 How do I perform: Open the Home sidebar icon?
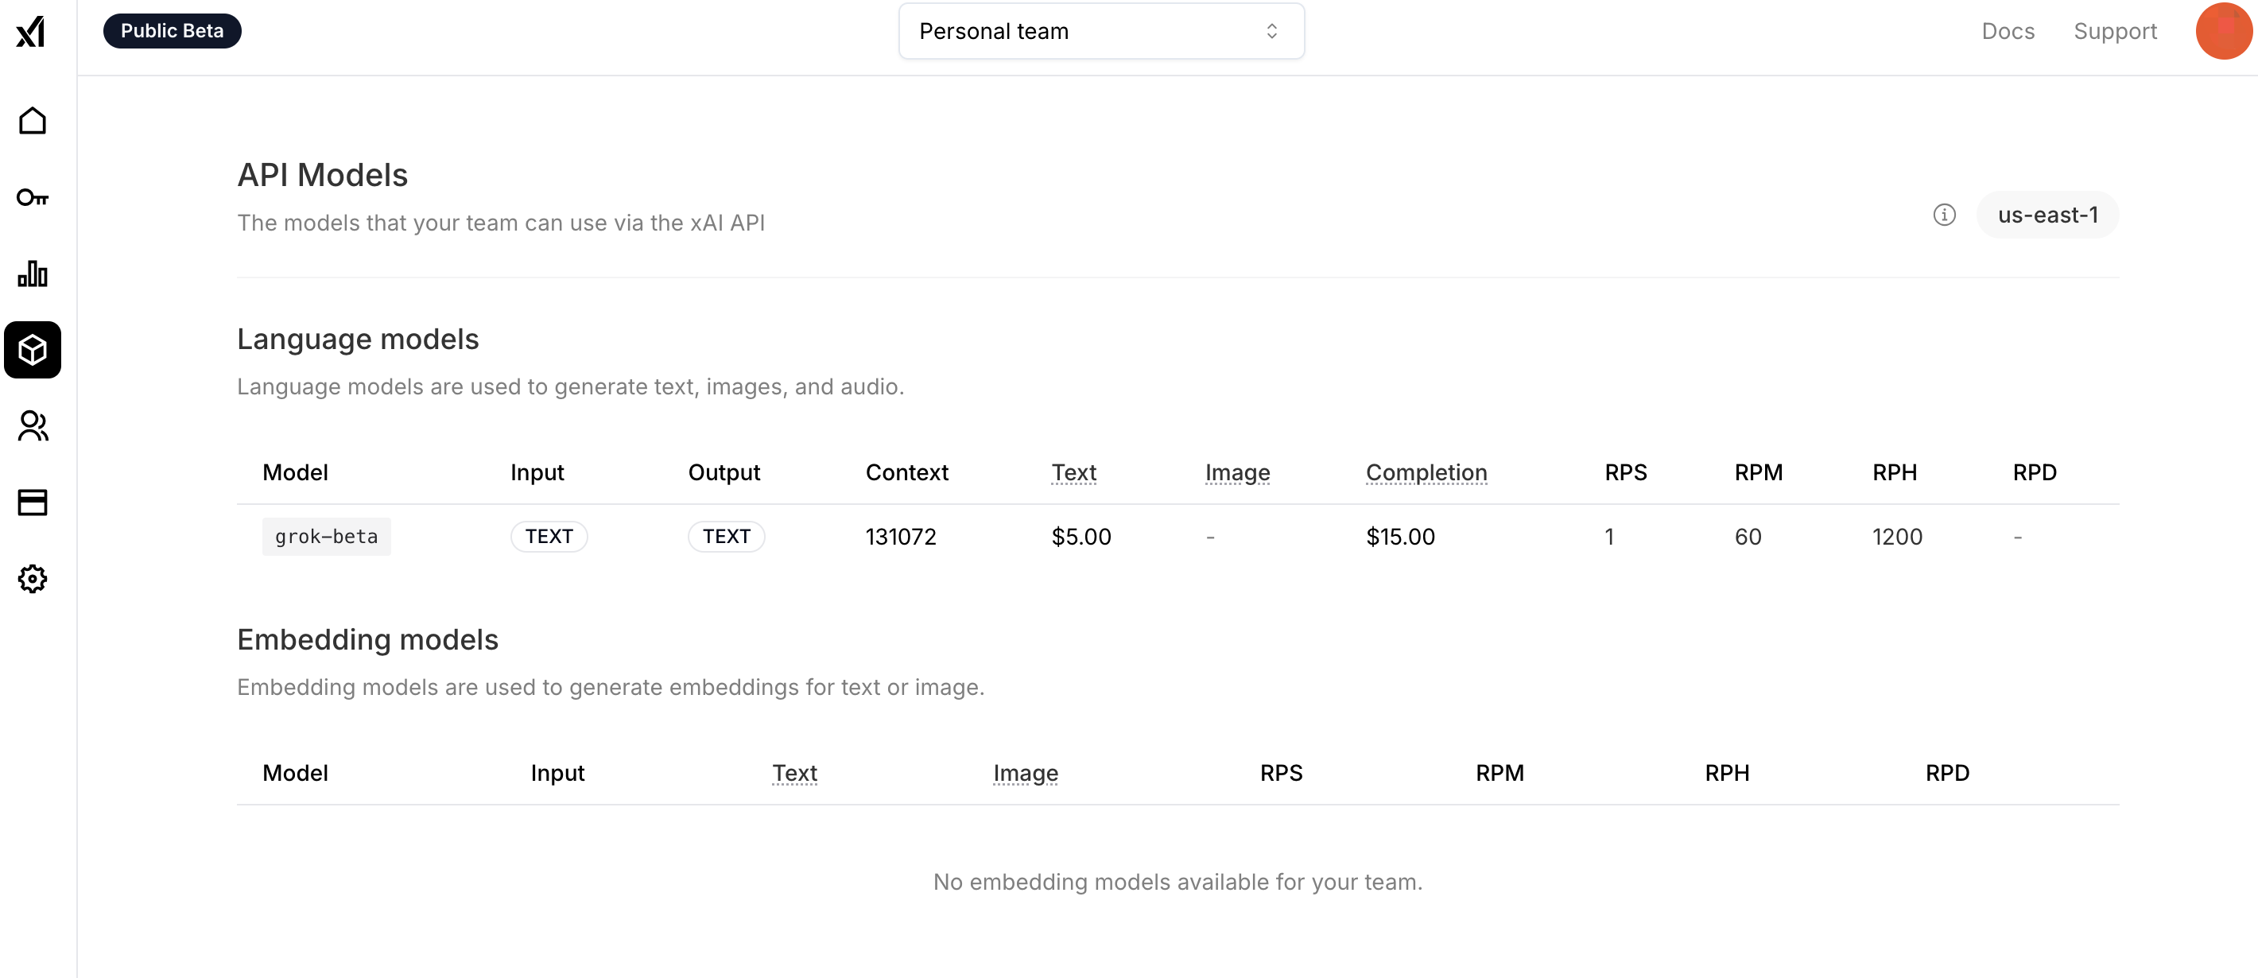pos(33,121)
